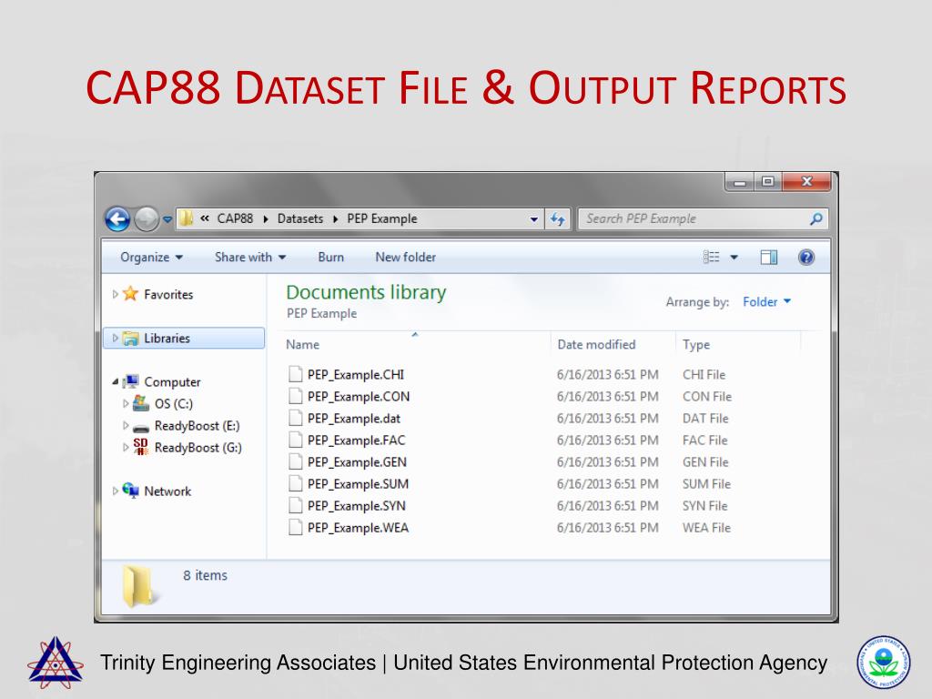The height and width of the screenshot is (699, 932).
Task: Open the Share with menu
Action: [x=250, y=258]
